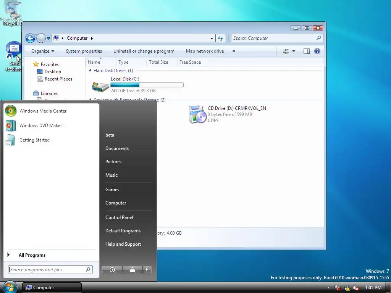Click muted volume tray icon
The height and width of the screenshot is (293, 391).
pos(356,288)
